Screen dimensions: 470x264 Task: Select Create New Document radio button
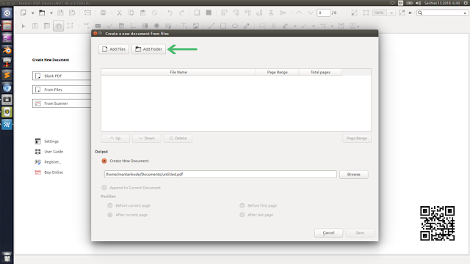(104, 161)
